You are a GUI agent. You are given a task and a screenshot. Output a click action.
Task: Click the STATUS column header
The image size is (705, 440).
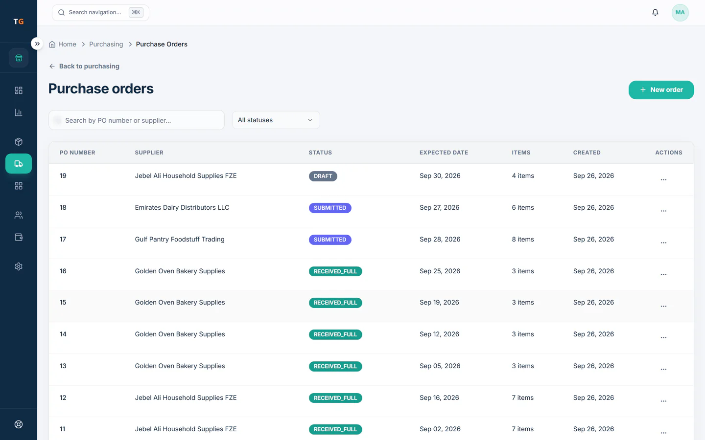pos(320,153)
